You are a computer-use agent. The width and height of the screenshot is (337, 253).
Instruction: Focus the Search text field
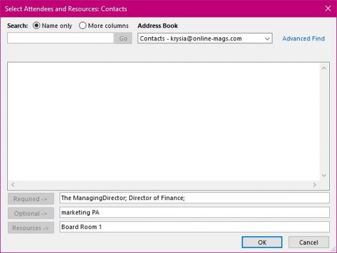(61, 38)
